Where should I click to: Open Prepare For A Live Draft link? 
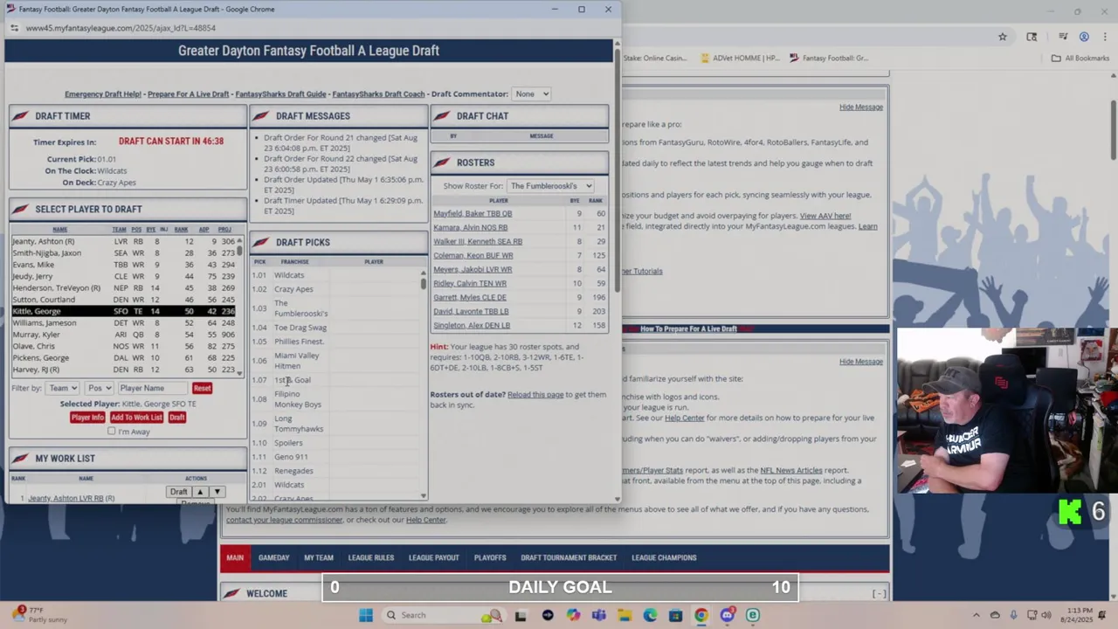click(x=188, y=93)
